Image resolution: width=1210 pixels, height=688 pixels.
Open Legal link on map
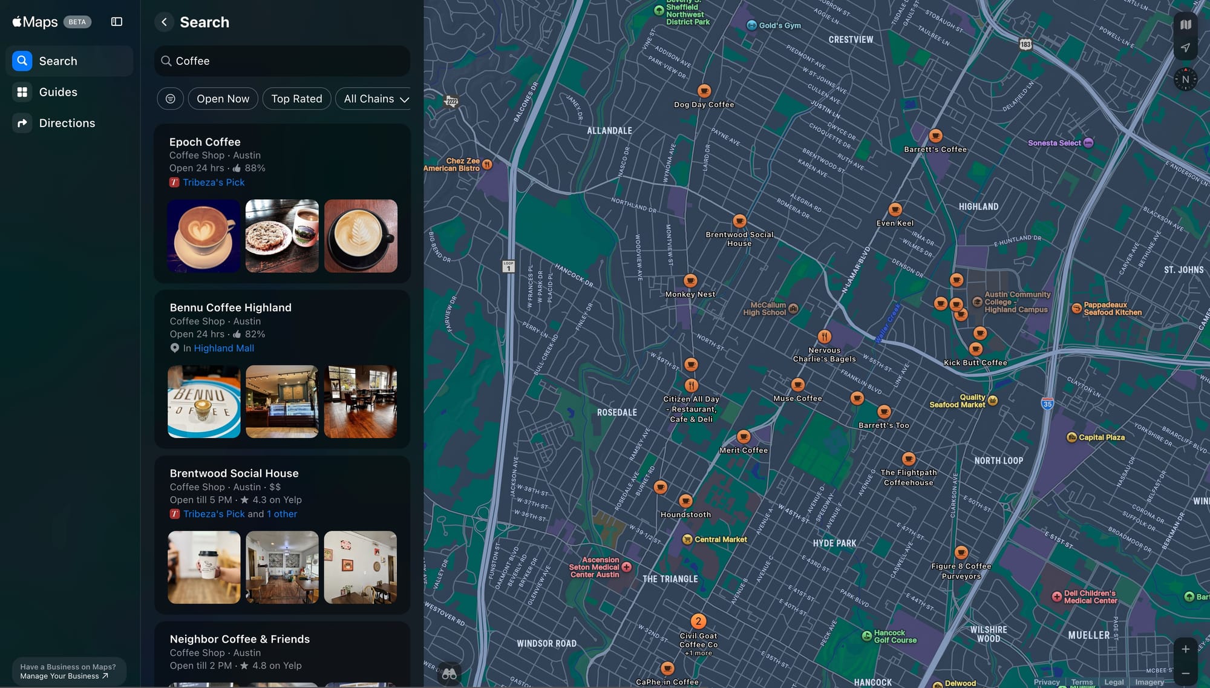tap(1114, 682)
